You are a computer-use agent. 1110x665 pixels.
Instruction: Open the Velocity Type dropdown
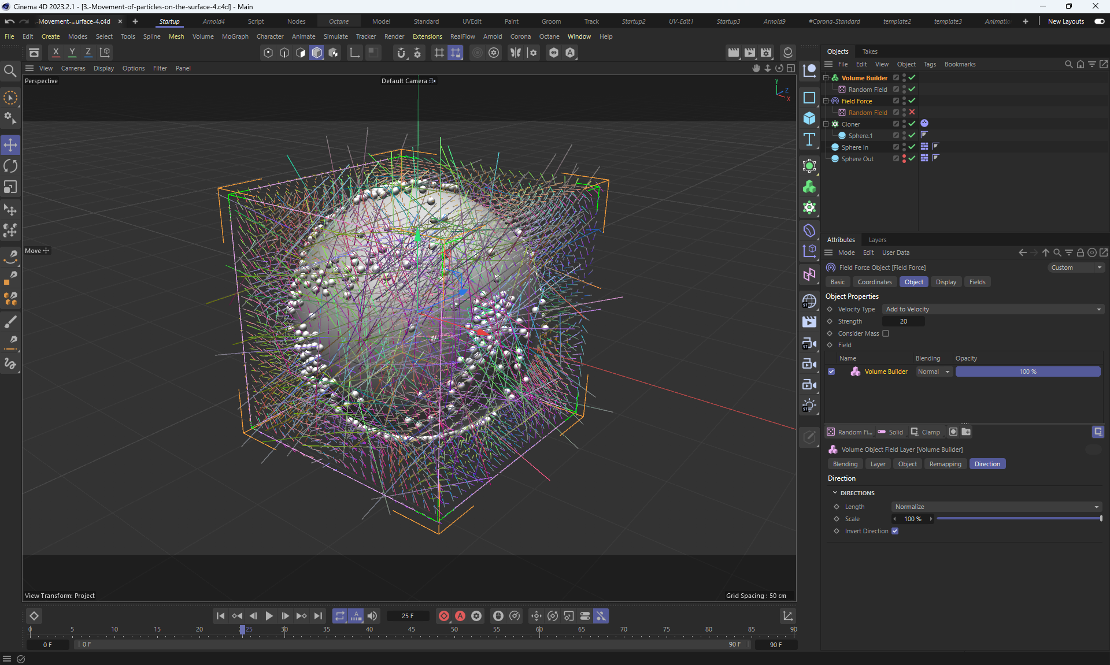pos(993,310)
